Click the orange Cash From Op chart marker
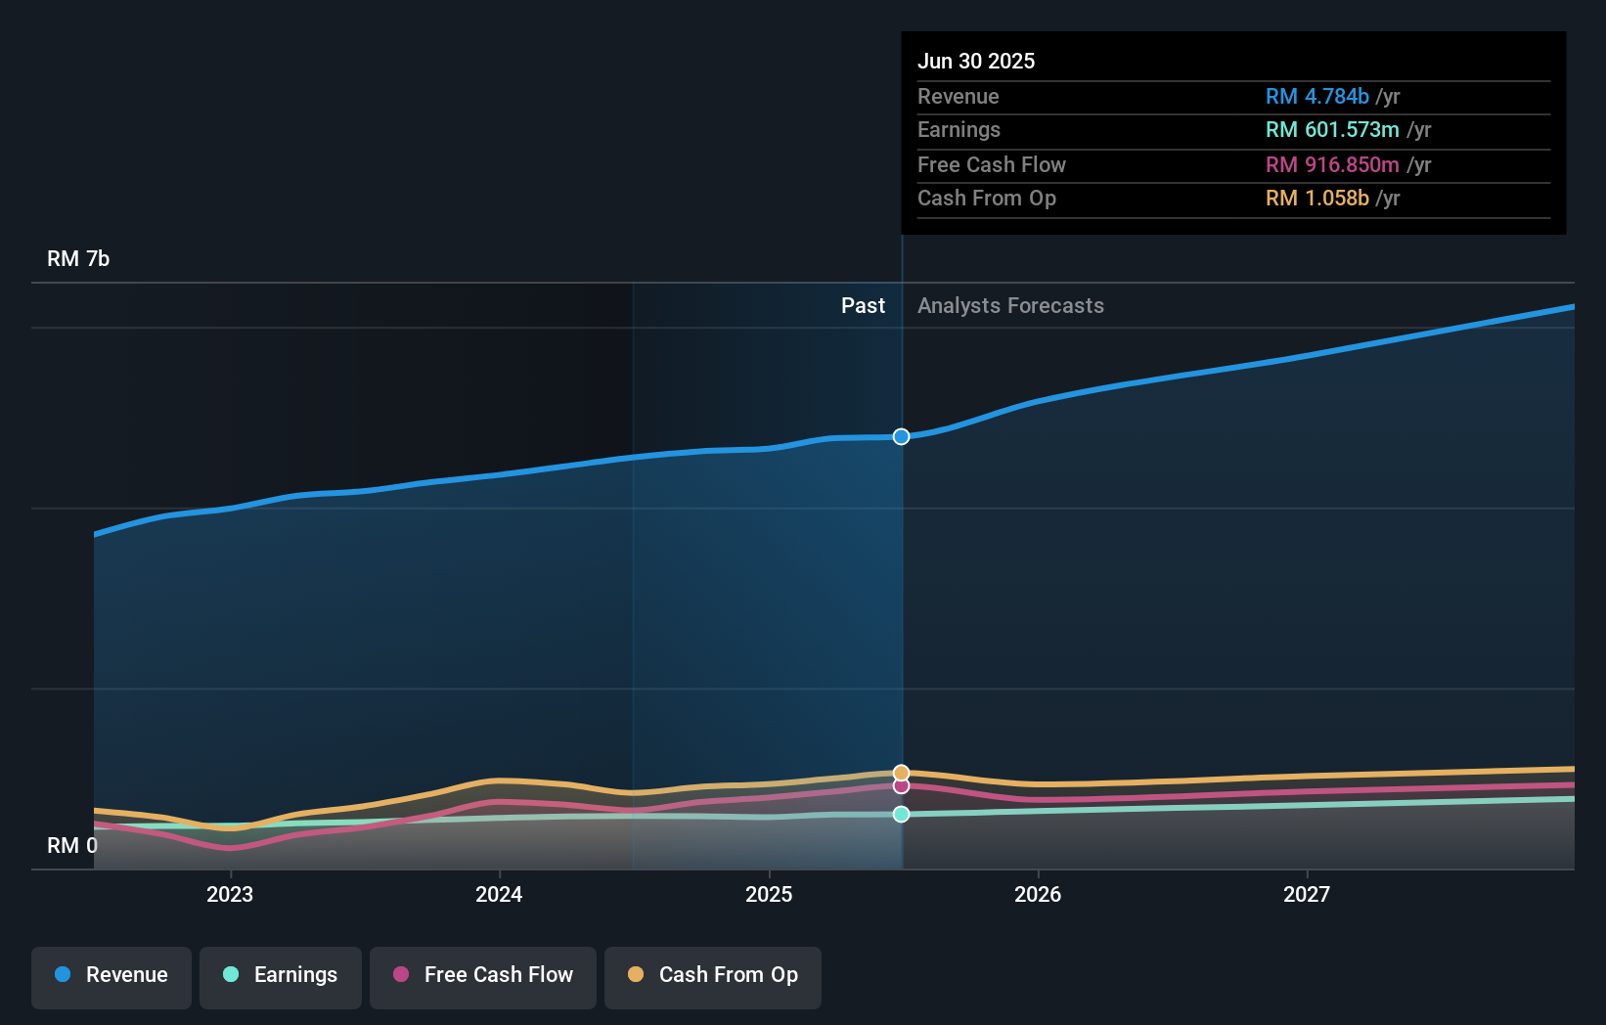 pyautogui.click(x=901, y=772)
